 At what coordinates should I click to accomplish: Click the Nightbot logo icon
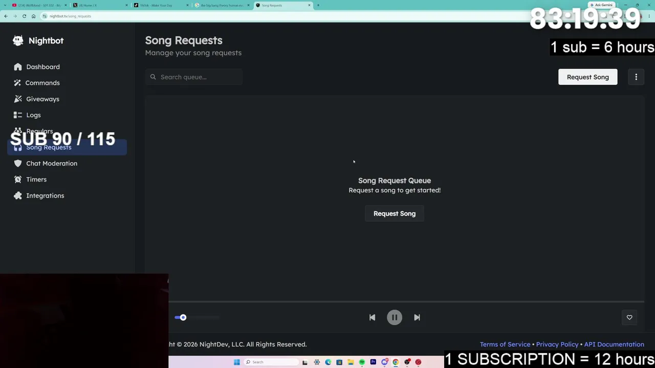[18, 40]
